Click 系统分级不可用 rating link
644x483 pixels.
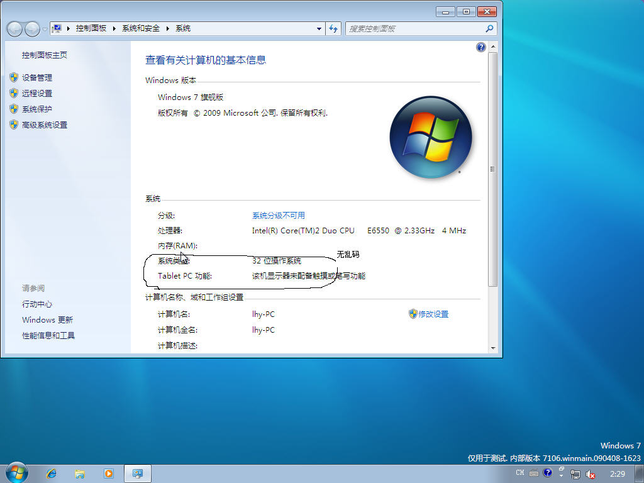pos(279,215)
